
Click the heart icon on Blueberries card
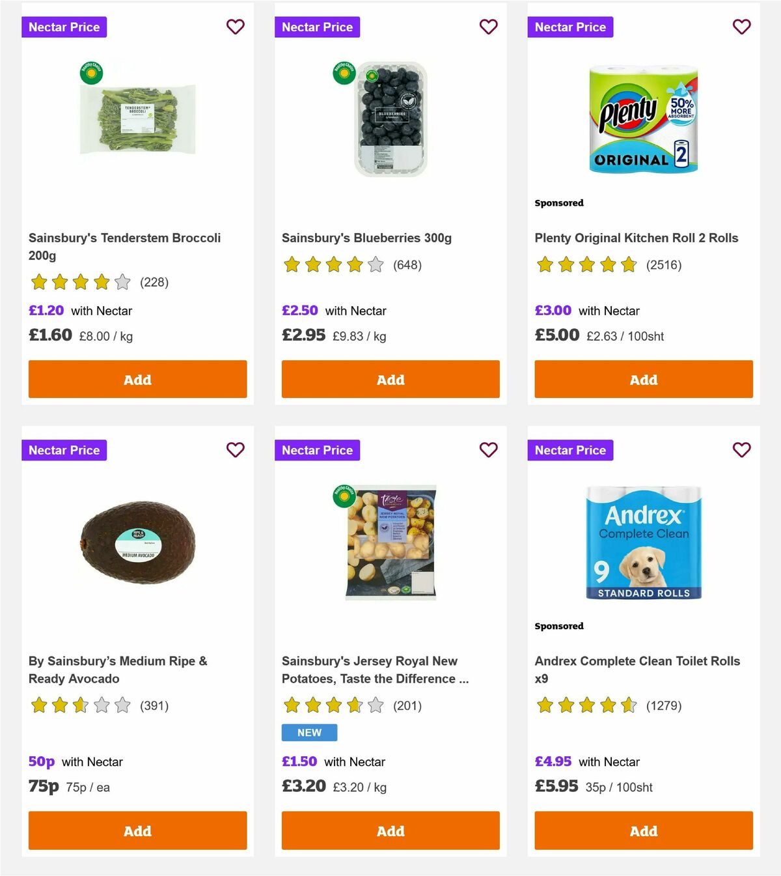(x=488, y=27)
